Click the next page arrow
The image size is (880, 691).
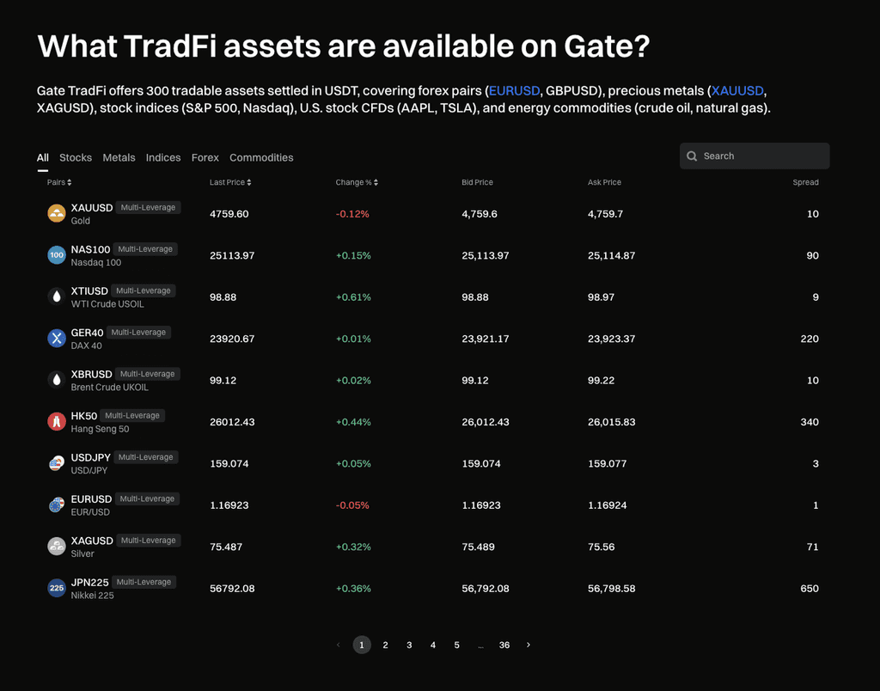point(529,645)
